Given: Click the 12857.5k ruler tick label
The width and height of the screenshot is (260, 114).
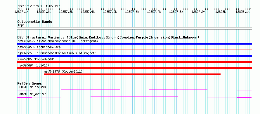Looking at the screenshot, I should click(110, 12).
